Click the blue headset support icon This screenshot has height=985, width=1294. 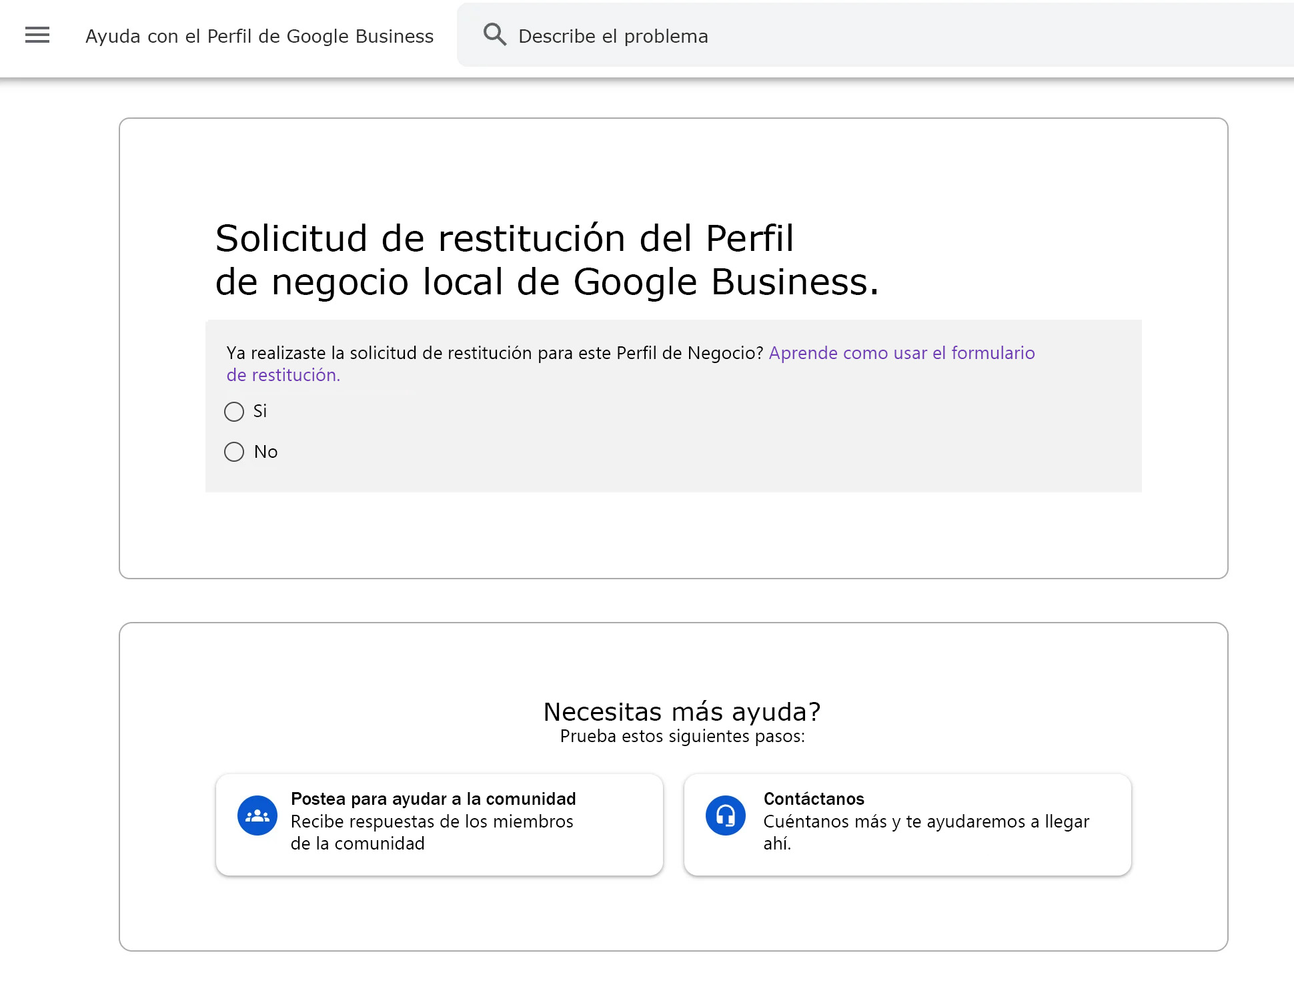coord(726,815)
